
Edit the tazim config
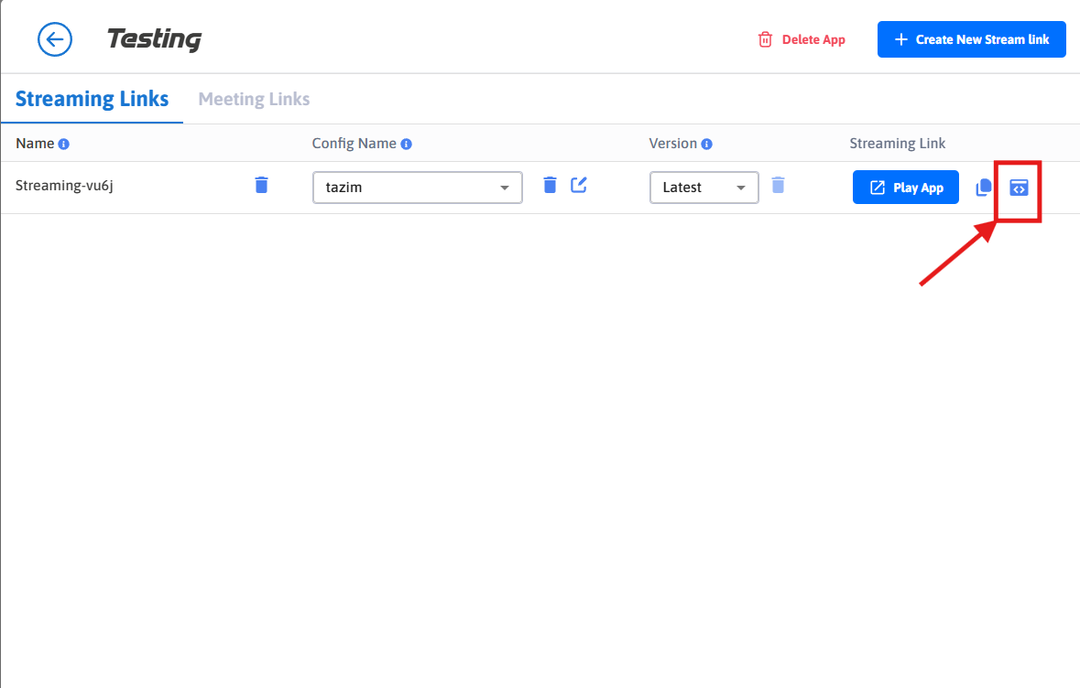[x=579, y=185]
